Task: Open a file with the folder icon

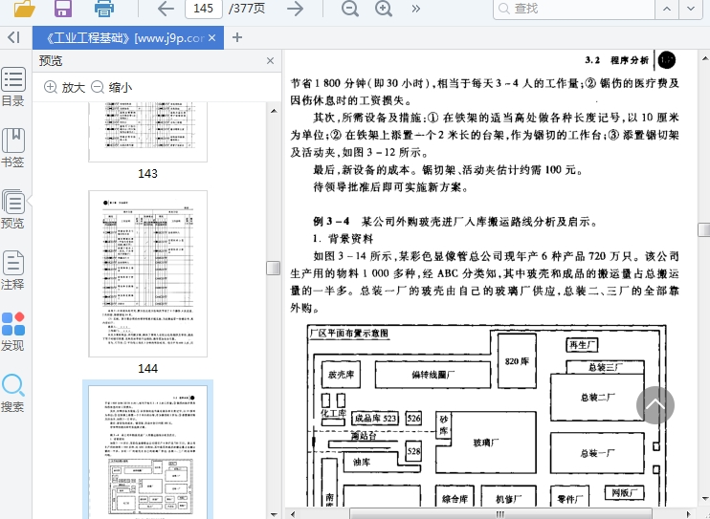Action: point(25,9)
